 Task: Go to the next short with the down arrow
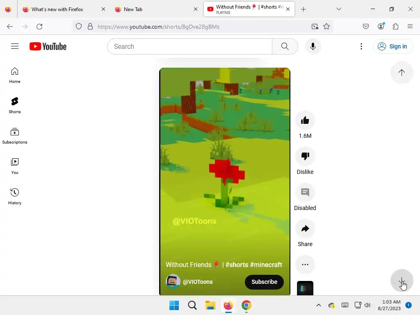(402, 281)
